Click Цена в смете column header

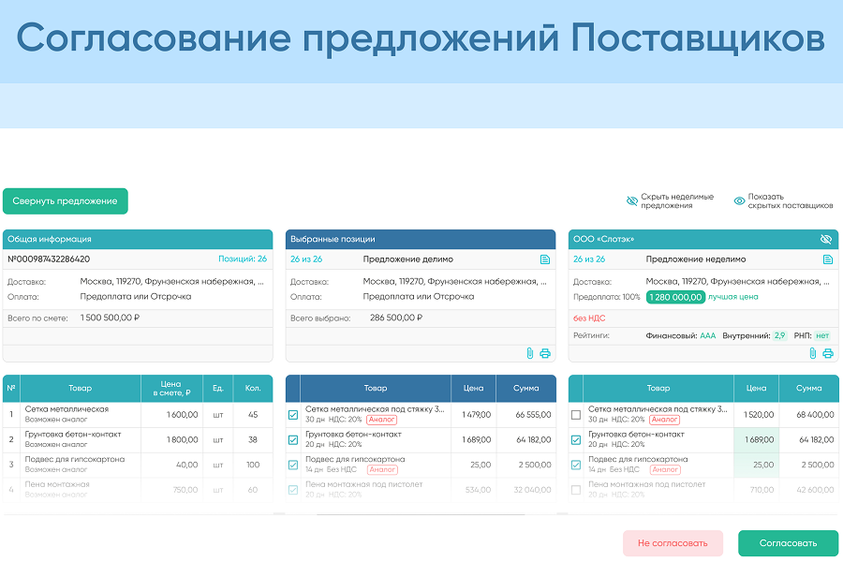coord(170,388)
